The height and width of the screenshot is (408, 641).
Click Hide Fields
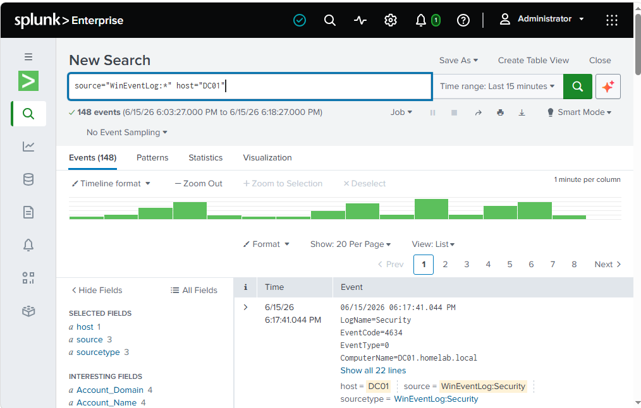(x=97, y=290)
